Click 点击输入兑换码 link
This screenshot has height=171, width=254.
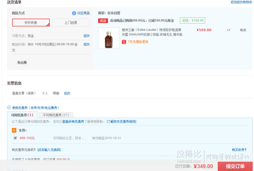click(x=49, y=150)
